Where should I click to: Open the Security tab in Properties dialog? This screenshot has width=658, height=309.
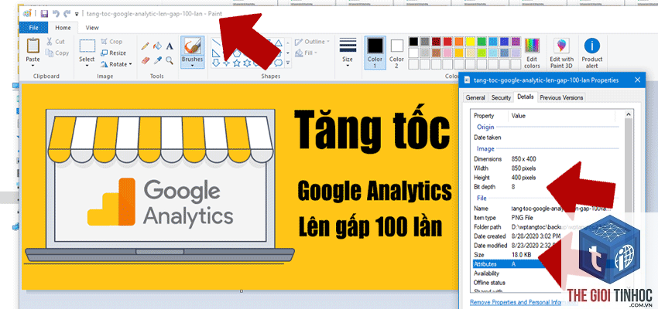501,97
